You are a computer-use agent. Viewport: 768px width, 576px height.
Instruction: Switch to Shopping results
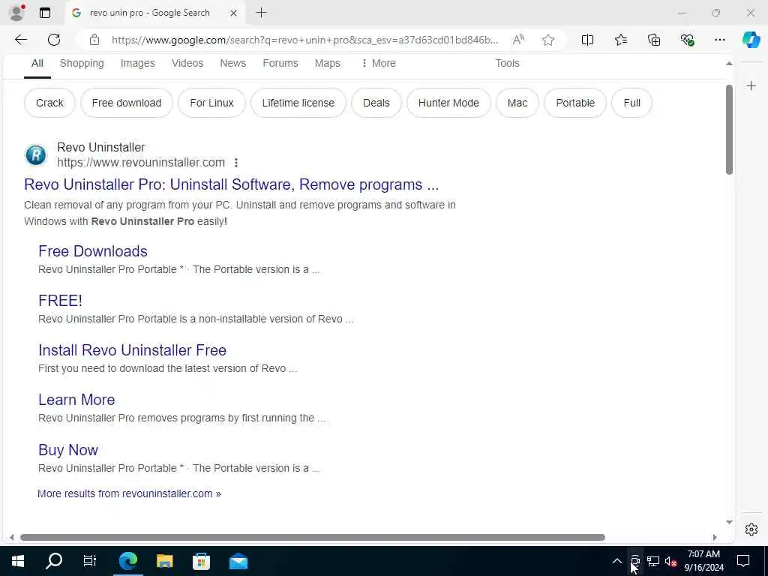[82, 63]
